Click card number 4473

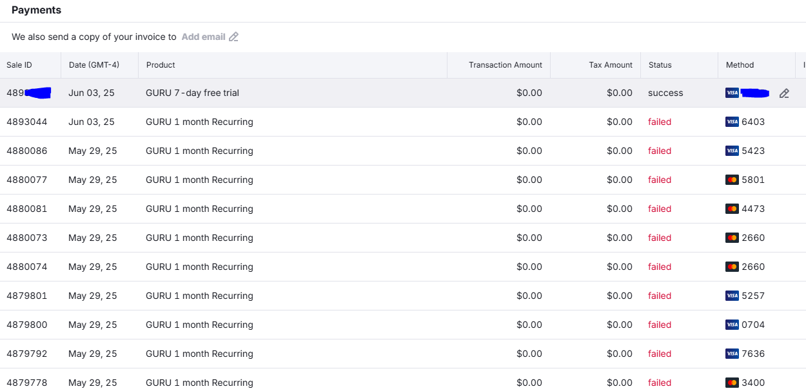(x=753, y=209)
